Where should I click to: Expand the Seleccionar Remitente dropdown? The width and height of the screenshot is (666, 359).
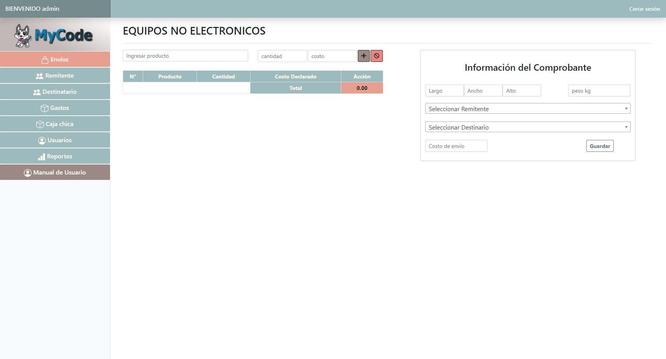pos(527,109)
